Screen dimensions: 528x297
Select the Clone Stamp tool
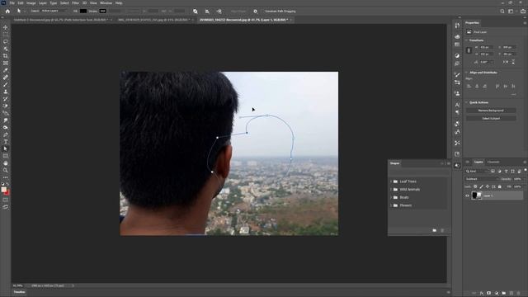click(x=6, y=92)
